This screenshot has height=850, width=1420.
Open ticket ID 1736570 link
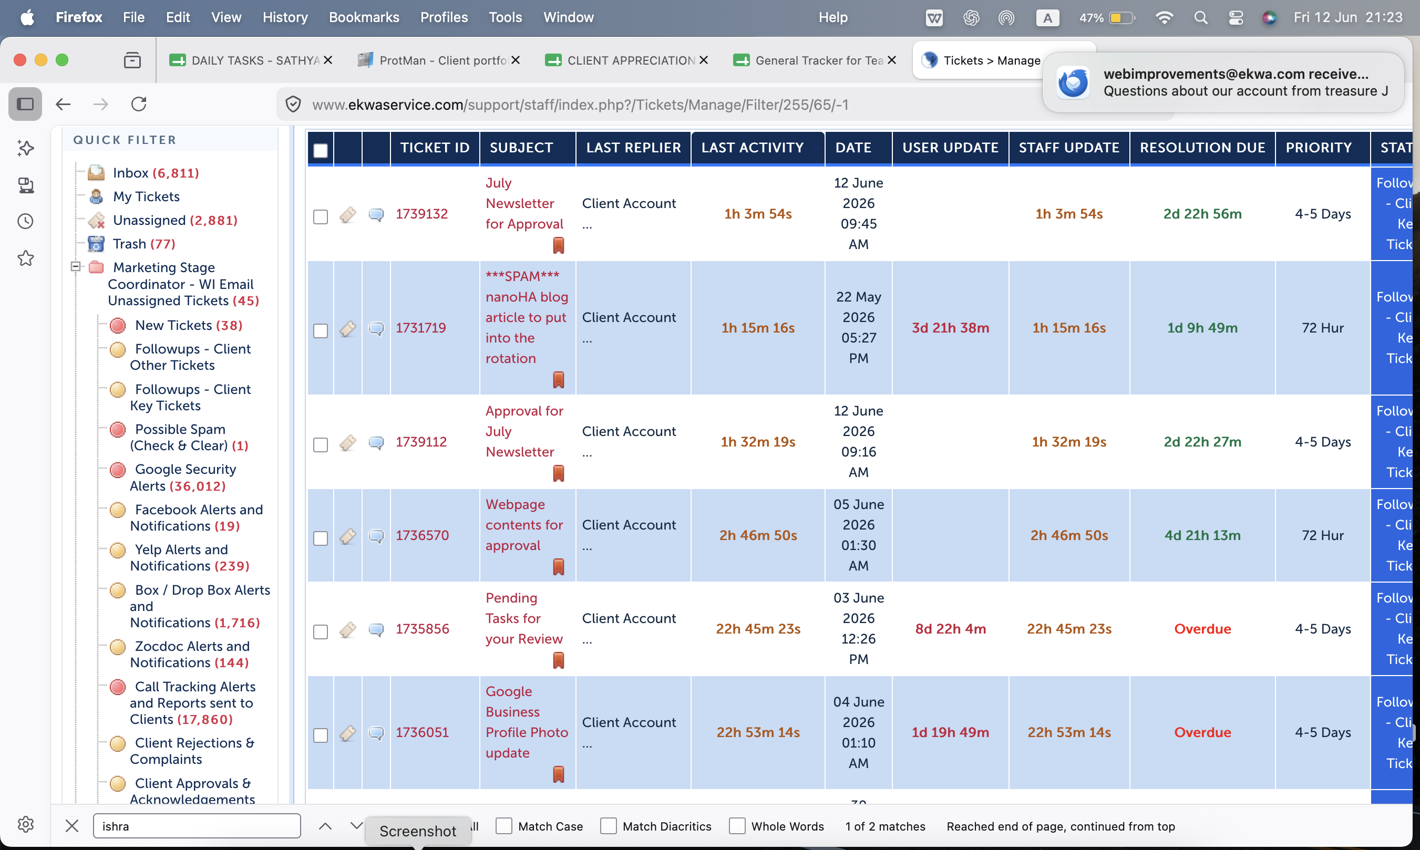click(x=422, y=535)
